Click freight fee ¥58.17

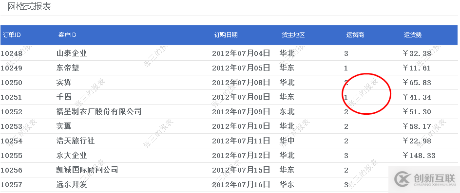click(417, 126)
